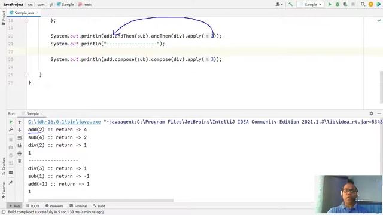Open the Run tool window tab
This screenshot has height=215, width=383.
coord(14,206)
